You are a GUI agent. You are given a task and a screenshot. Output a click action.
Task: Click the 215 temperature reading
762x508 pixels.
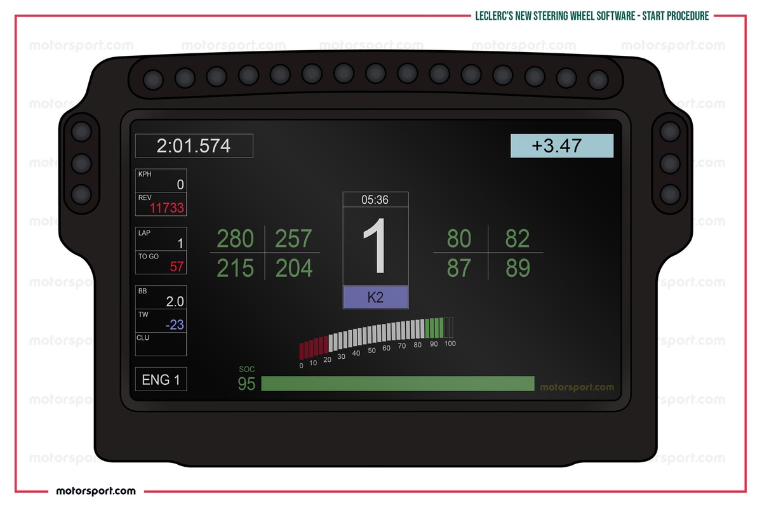(x=235, y=268)
